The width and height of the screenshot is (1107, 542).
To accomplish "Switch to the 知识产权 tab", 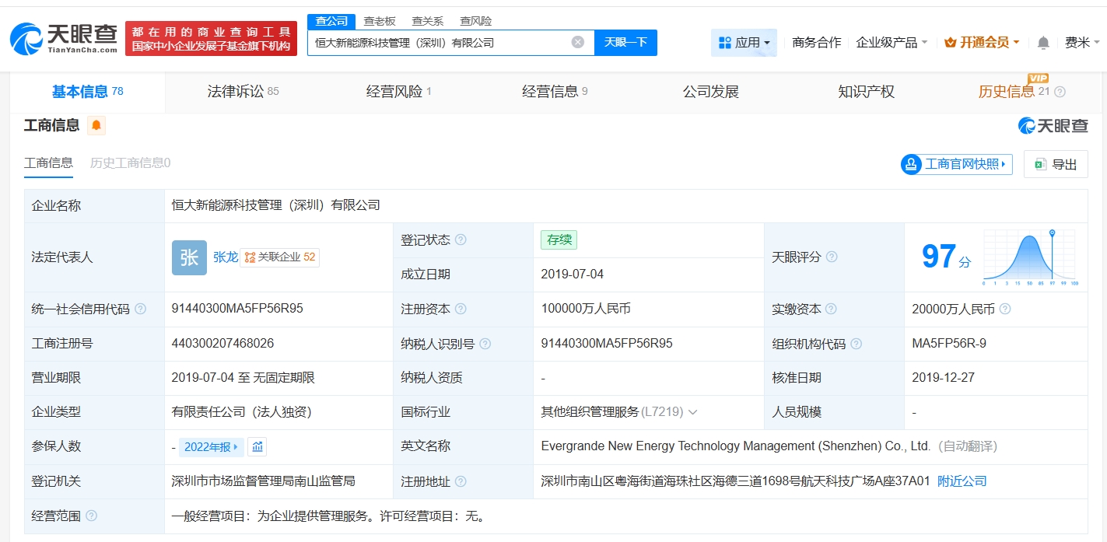I will tap(866, 92).
